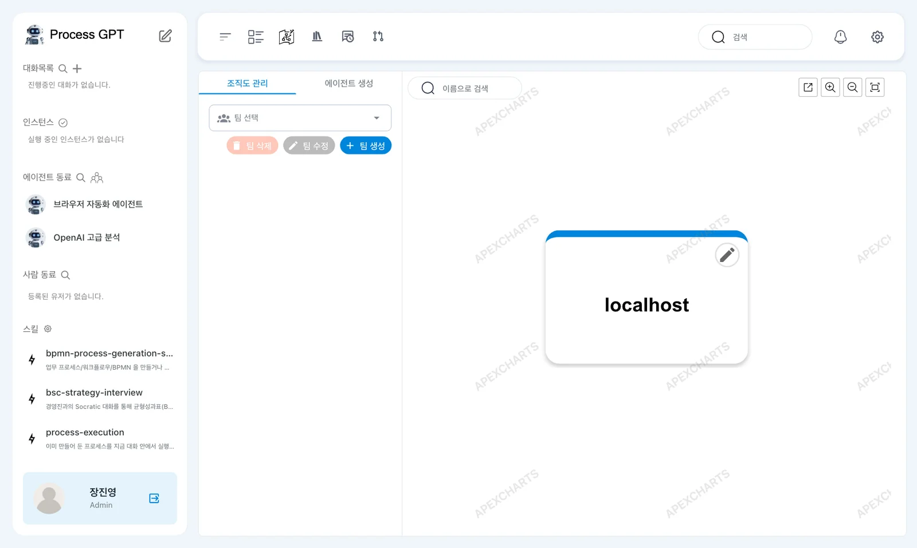
Task: Search 사람 동료 colleagues
Action: click(x=65, y=275)
